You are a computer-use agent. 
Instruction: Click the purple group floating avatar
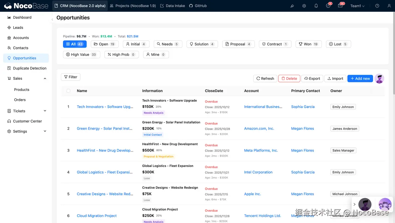[x=385, y=204]
